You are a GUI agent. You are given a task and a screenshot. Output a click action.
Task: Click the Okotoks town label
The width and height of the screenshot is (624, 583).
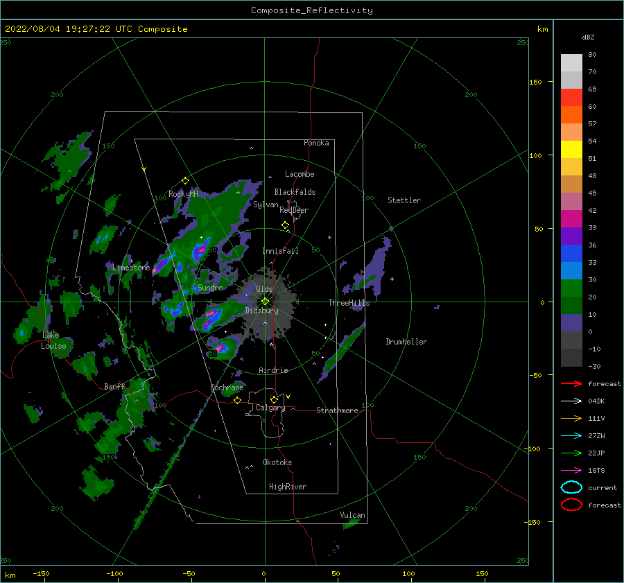point(277,462)
